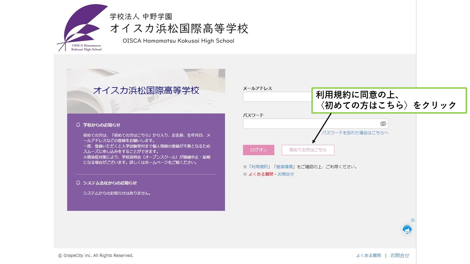Click the 初めての方はこちら button
This screenshot has width=470, height=264.
(x=308, y=150)
